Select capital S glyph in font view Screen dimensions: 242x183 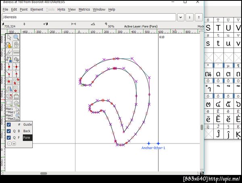(208, 28)
